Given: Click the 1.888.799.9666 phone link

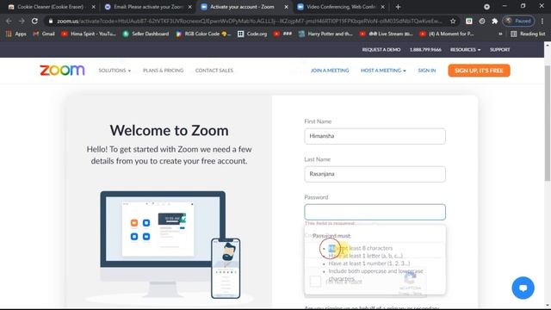Looking at the screenshot, I should pyautogui.click(x=425, y=50).
